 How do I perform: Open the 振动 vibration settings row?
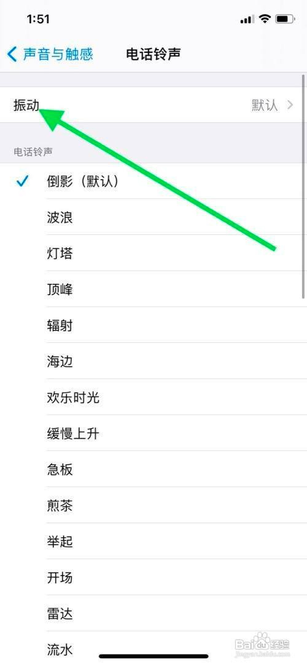point(153,105)
